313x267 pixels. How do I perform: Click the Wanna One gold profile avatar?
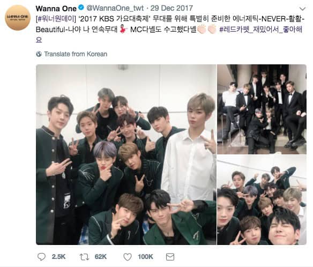(x=18, y=18)
